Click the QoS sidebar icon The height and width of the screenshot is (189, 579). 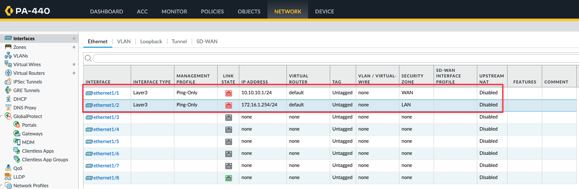click(8, 168)
